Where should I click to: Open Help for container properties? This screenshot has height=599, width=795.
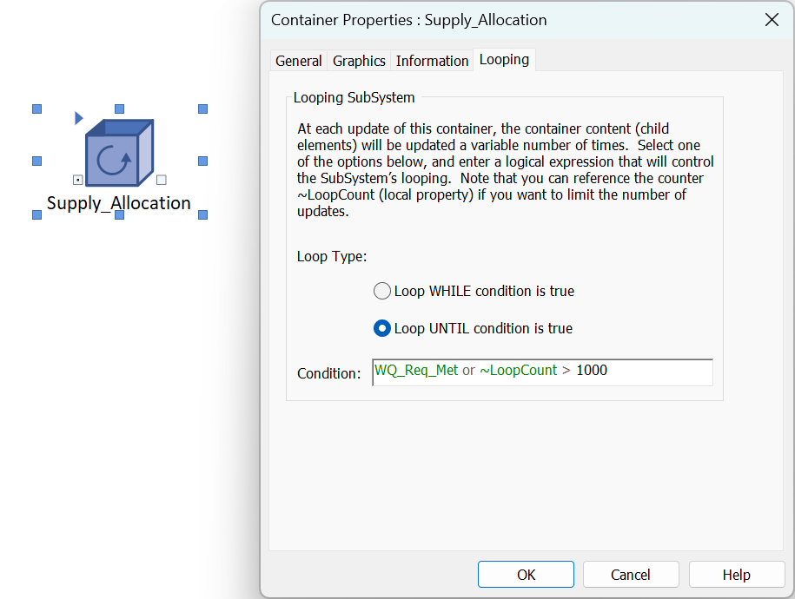click(x=736, y=574)
